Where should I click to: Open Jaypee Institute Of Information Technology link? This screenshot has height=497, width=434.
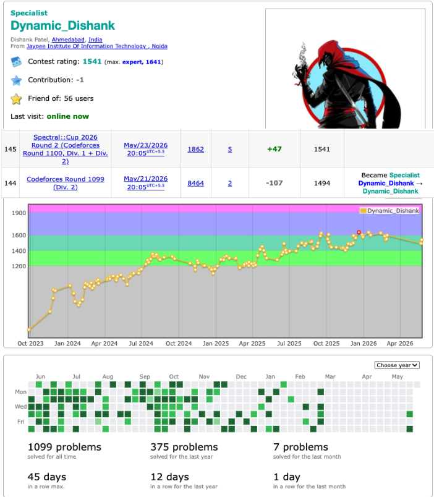pyautogui.click(x=97, y=46)
